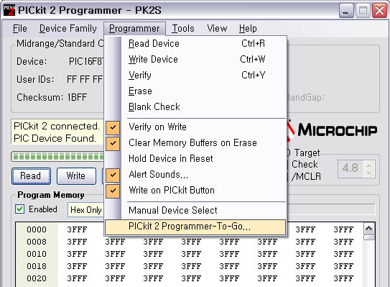Click program memory address 0000
Screen dimensions: 390x287
37,229
